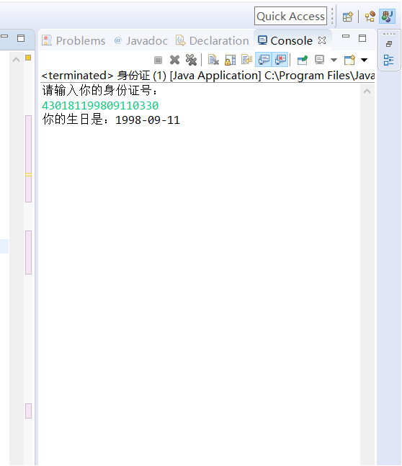402x466 pixels.
Task: Remove the launch with the single X icon
Action: click(174, 60)
